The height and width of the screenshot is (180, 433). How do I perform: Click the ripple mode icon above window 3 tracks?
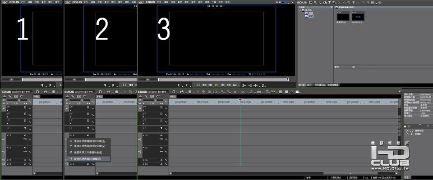146,96
